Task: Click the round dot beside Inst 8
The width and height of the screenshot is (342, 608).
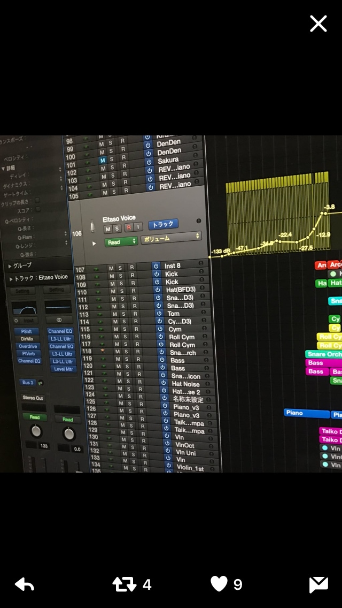Action: tap(201, 263)
